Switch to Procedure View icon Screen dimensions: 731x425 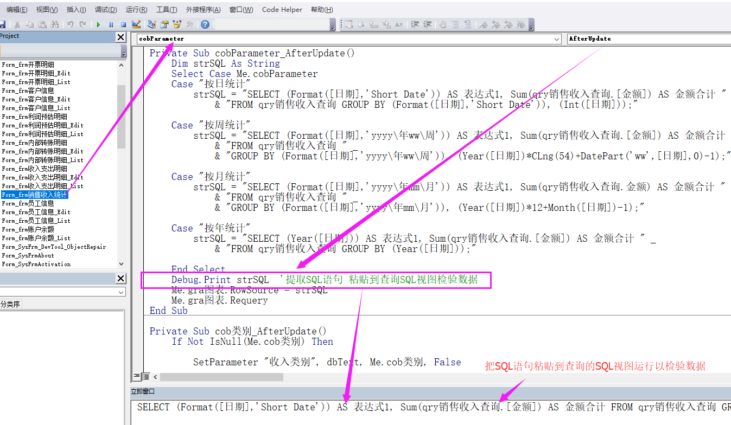[x=137, y=376]
